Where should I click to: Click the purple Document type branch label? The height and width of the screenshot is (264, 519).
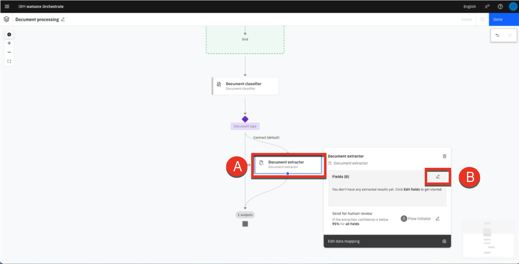[245, 126]
